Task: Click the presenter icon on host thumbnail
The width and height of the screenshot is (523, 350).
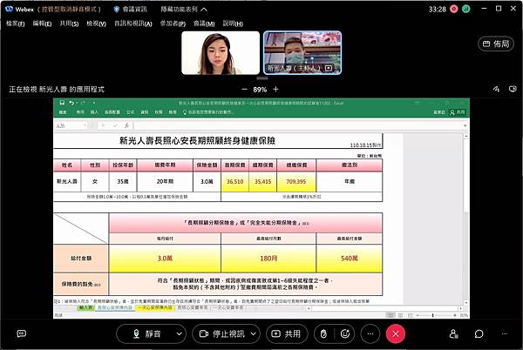Action: (x=329, y=68)
